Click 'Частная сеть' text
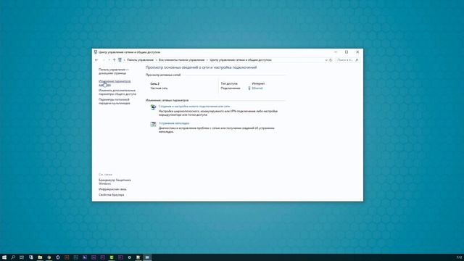The height and width of the screenshot is (261, 464). (x=159, y=88)
